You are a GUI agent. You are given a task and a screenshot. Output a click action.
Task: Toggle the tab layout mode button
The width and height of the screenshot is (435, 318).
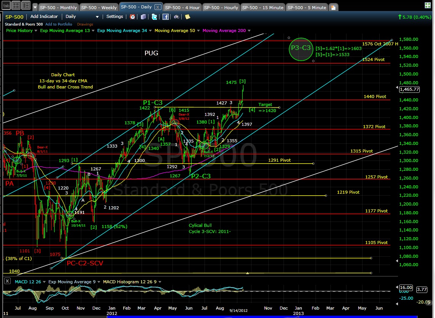[6, 6]
